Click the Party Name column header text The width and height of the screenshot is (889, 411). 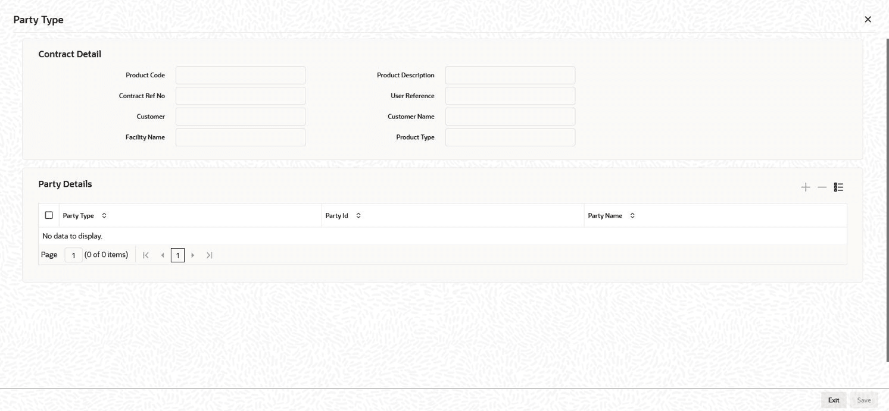click(x=605, y=216)
